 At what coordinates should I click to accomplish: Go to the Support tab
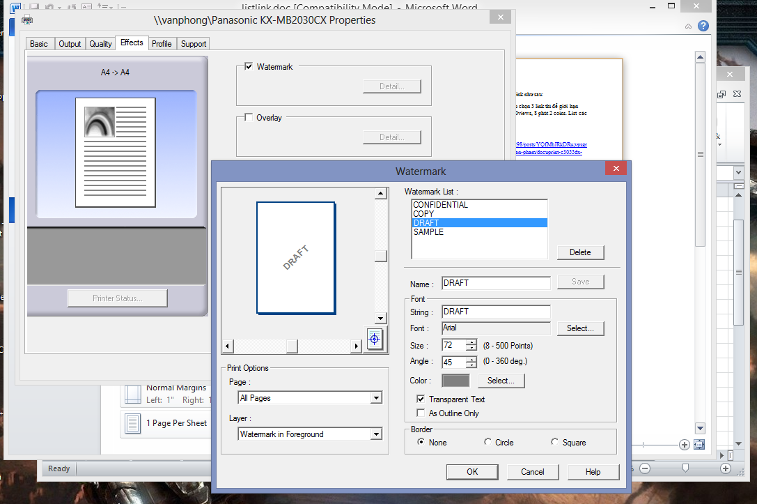point(194,44)
